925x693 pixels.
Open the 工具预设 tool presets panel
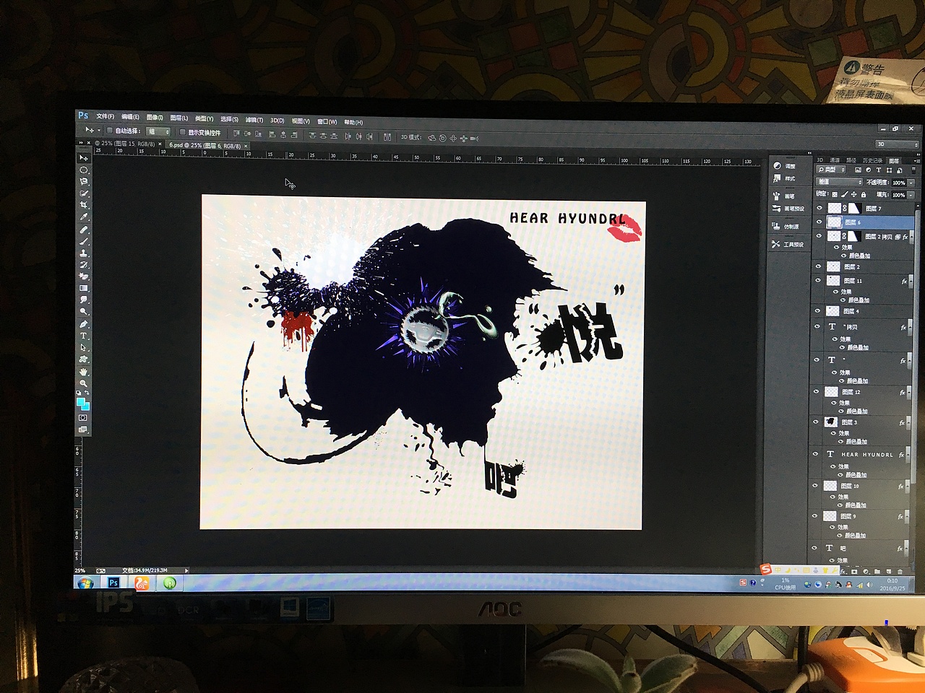click(x=788, y=244)
